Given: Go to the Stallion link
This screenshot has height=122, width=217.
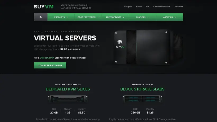Looking at the screenshot, I should (x=139, y=7).
